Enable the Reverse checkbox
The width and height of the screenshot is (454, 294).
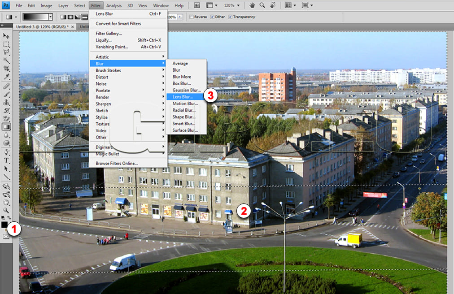pos(192,17)
